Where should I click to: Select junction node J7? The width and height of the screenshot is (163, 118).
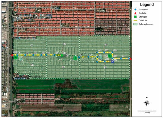[x=79, y=57]
